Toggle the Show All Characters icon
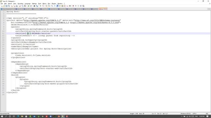The width and height of the screenshot is (211, 118). [x=55, y=6]
